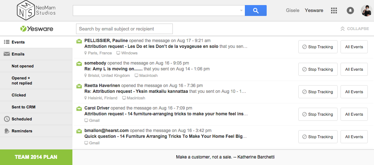This screenshot has width=374, height=165.
Task: Select Opened + not replied filter
Action: (x=22, y=81)
